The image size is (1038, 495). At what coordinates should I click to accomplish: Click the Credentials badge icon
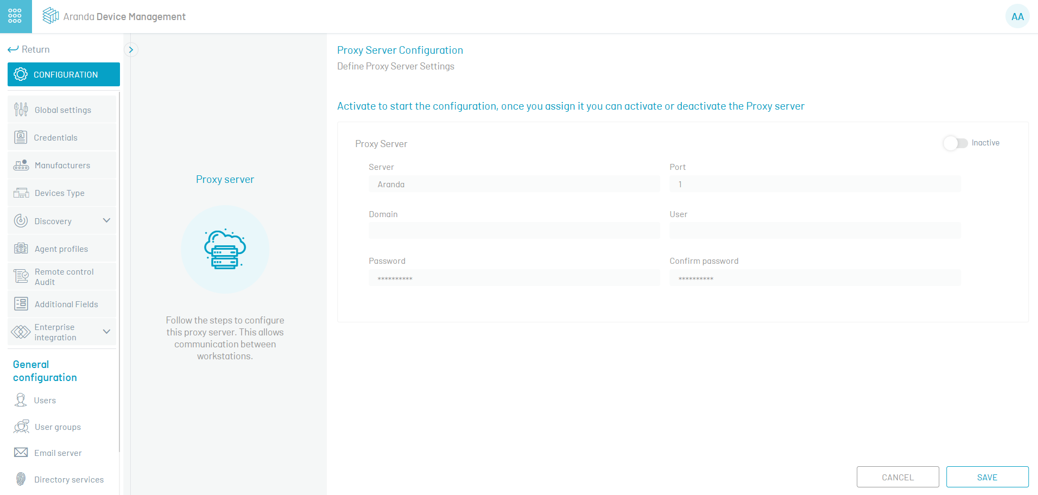(21, 137)
